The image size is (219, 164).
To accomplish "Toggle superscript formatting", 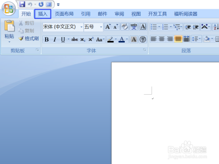I will [x=91, y=39].
